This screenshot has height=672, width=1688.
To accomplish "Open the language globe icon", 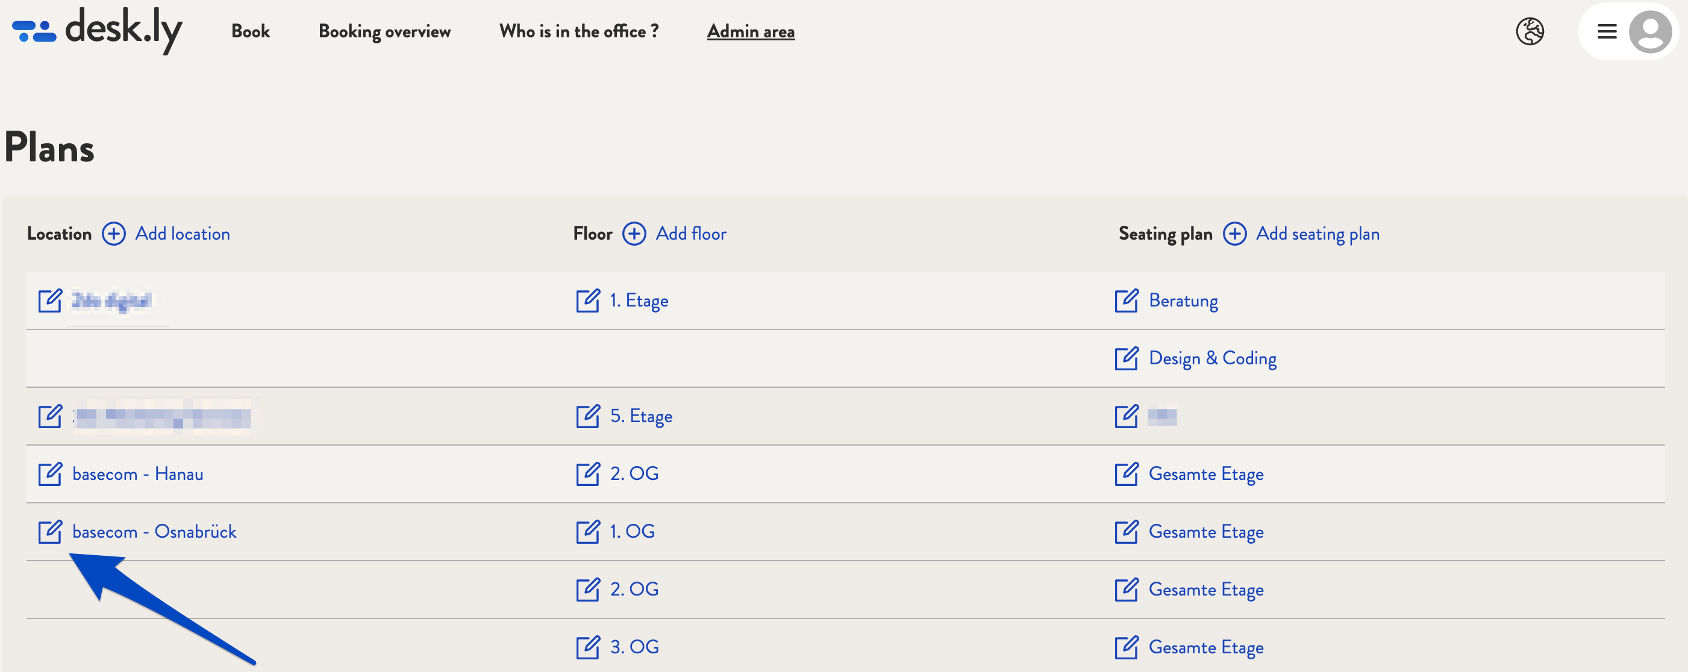I will 1530,31.
